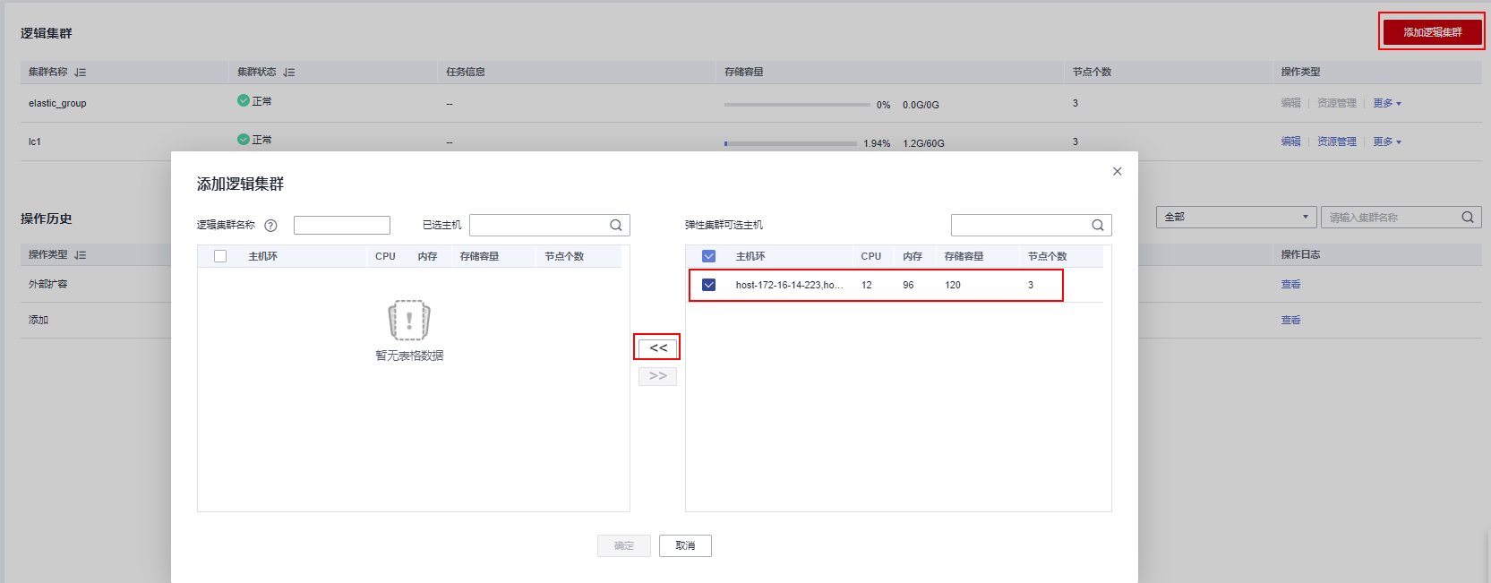Click lc1 cluster name
Screen dimensions: 1491x583
[35, 141]
